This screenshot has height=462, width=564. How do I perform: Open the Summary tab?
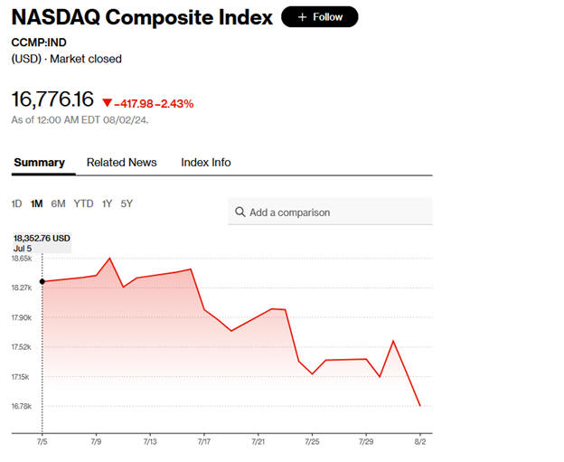coord(39,163)
